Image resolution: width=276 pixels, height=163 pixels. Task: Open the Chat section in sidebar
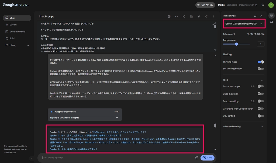pyautogui.click(x=17, y=18)
